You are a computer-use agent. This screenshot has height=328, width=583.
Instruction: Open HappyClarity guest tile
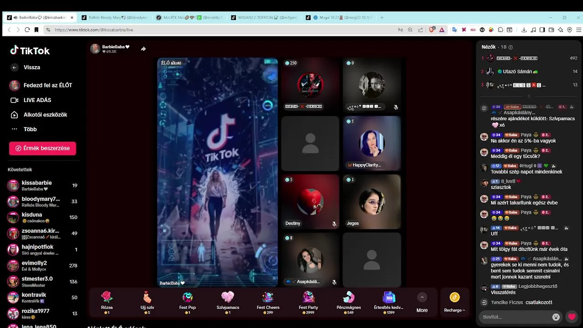coord(372,143)
